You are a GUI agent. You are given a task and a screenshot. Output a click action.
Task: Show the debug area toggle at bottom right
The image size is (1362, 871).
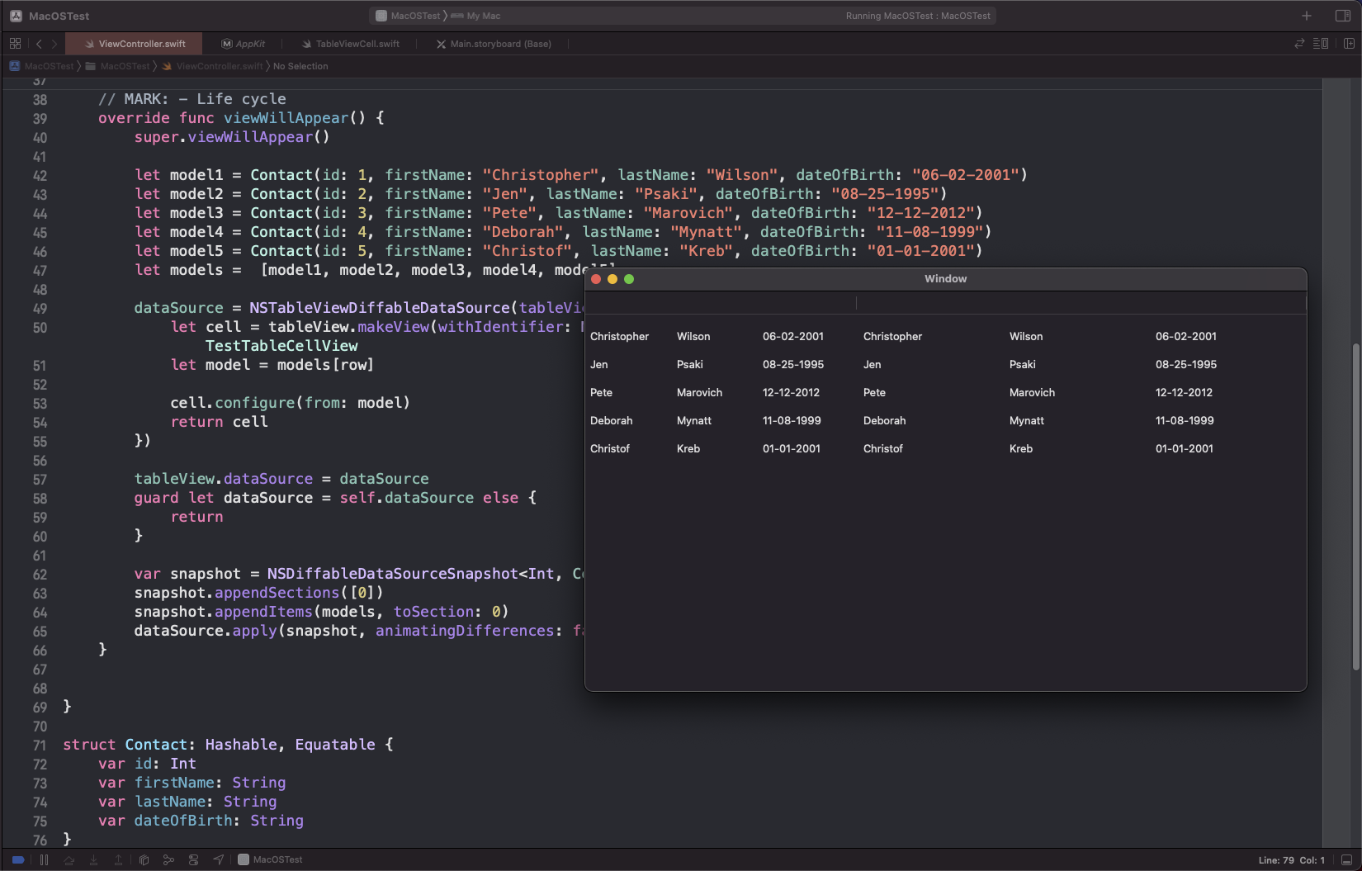pyautogui.click(x=1346, y=859)
